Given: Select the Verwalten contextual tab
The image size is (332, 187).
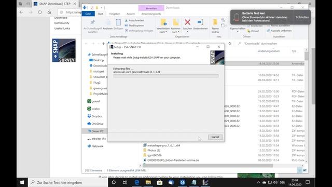Looking at the screenshot, I should pyautogui.click(x=151, y=8).
